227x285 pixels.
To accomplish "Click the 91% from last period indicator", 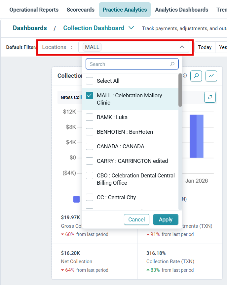I will [x=170, y=234].
